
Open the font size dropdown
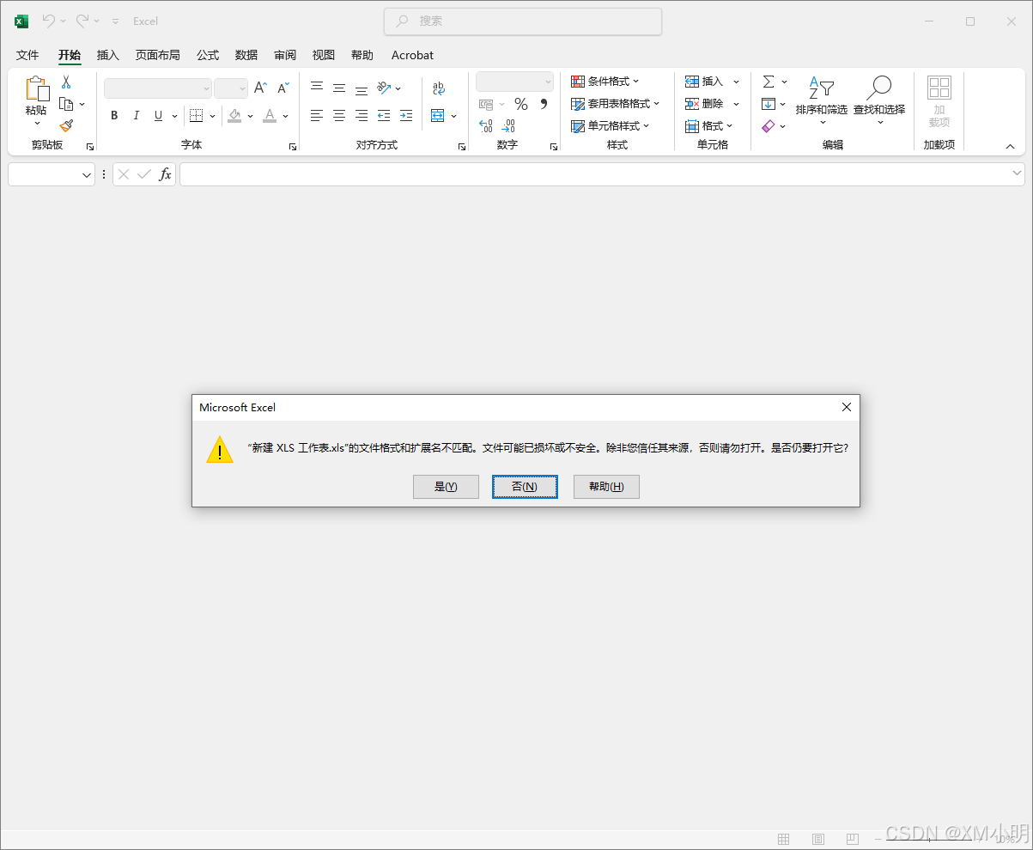(242, 88)
